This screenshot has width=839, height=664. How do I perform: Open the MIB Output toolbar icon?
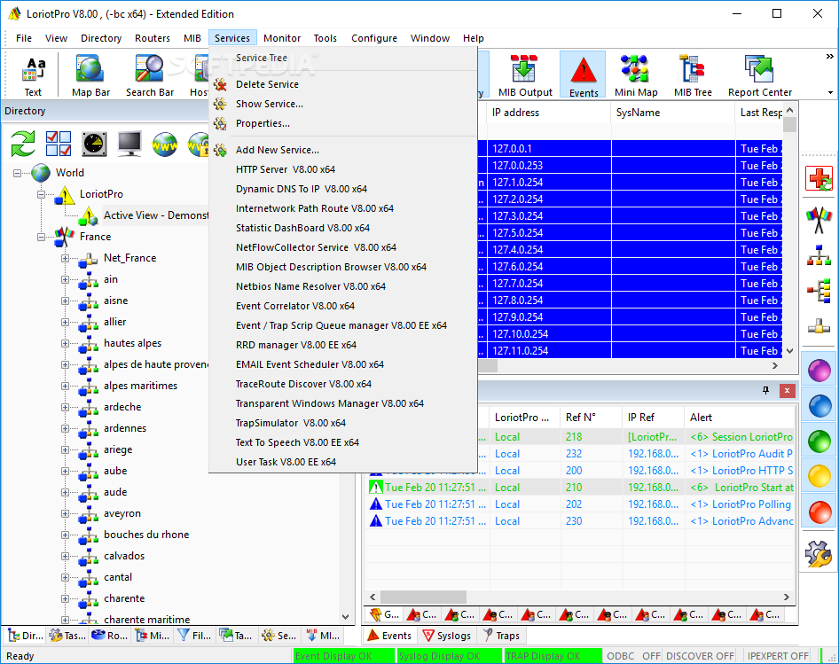[525, 76]
